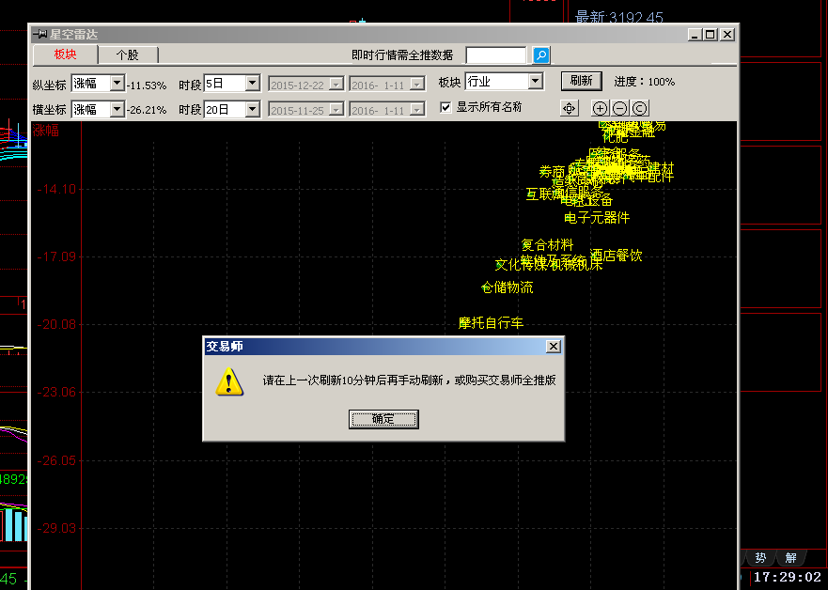The width and height of the screenshot is (828, 590).
Task: Click the 确定 button in the dialog
Action: pos(383,420)
